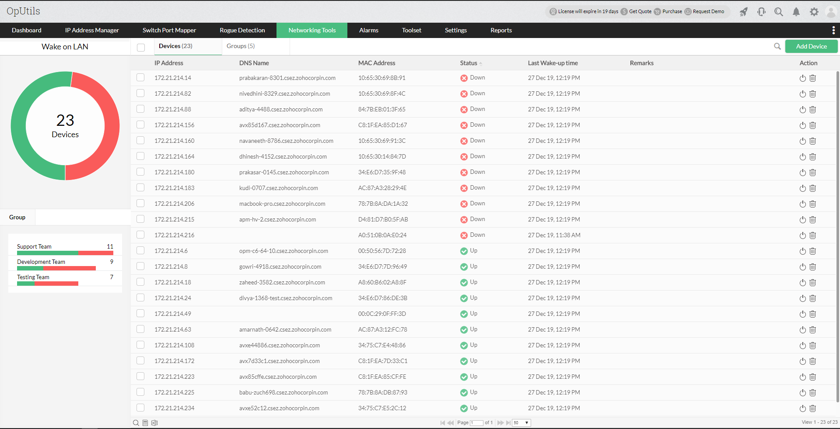Select the checkbox for 172.21.214.6
Screen dimensions: 840x429
click(140, 250)
